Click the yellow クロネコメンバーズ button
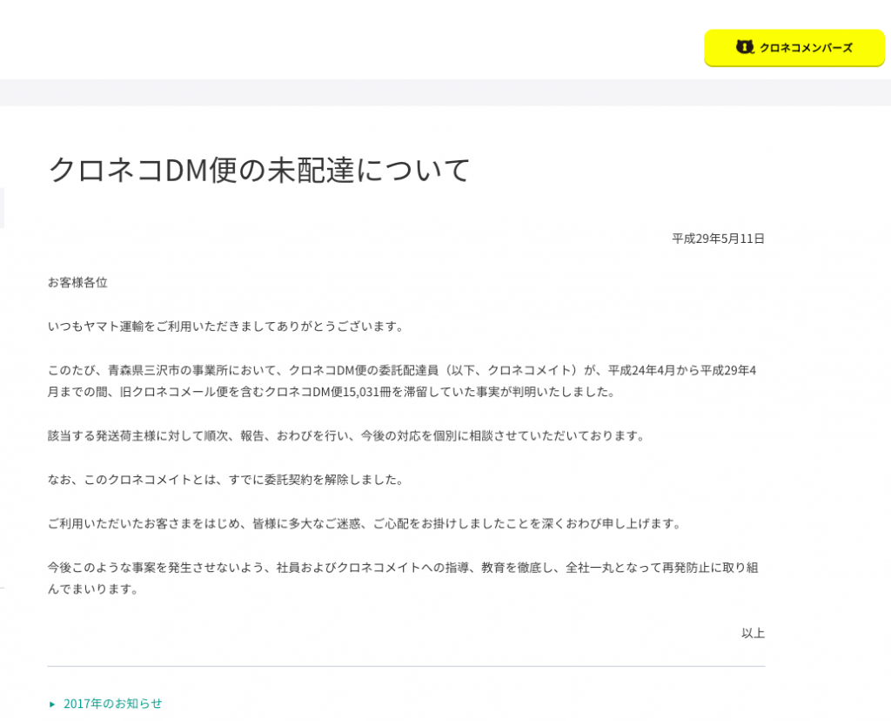Viewport: 891px width, 721px height. coord(794,48)
